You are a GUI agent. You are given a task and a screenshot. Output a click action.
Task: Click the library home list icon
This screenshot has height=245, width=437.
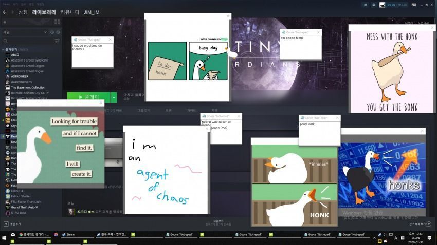click(x=5, y=22)
